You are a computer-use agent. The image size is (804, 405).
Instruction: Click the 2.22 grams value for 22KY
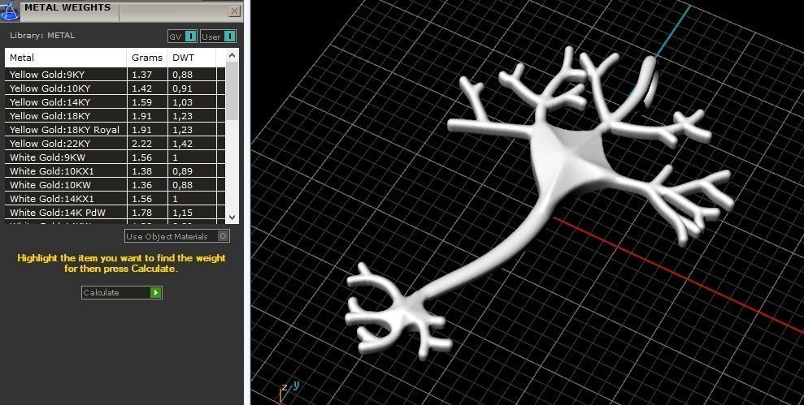coord(141,144)
